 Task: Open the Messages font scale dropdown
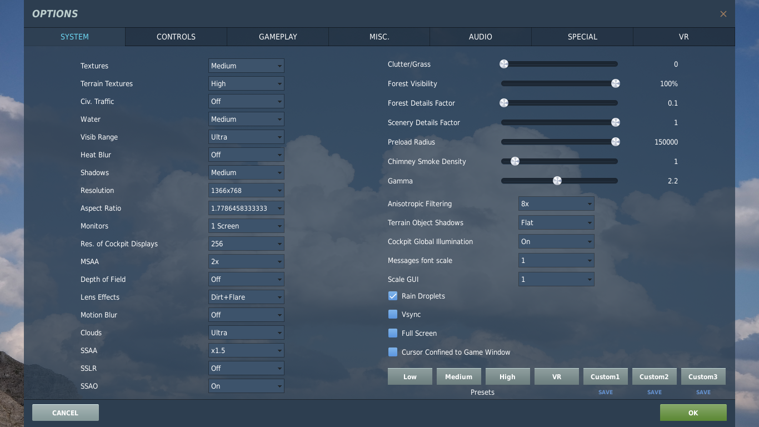coord(556,260)
